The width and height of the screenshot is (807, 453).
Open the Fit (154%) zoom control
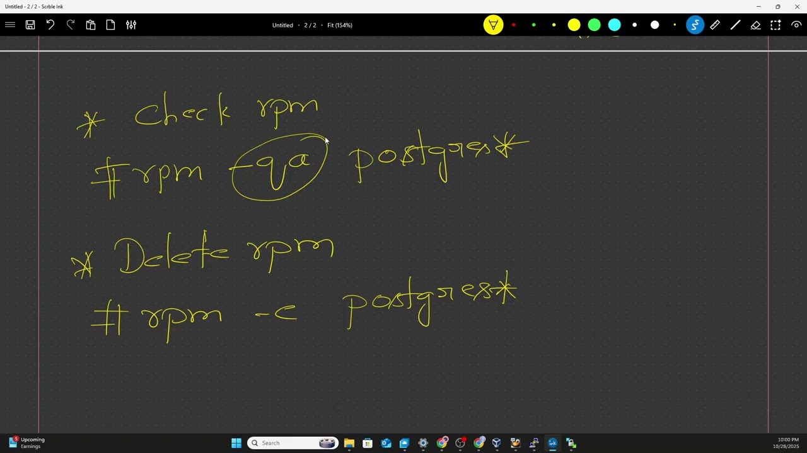click(340, 25)
